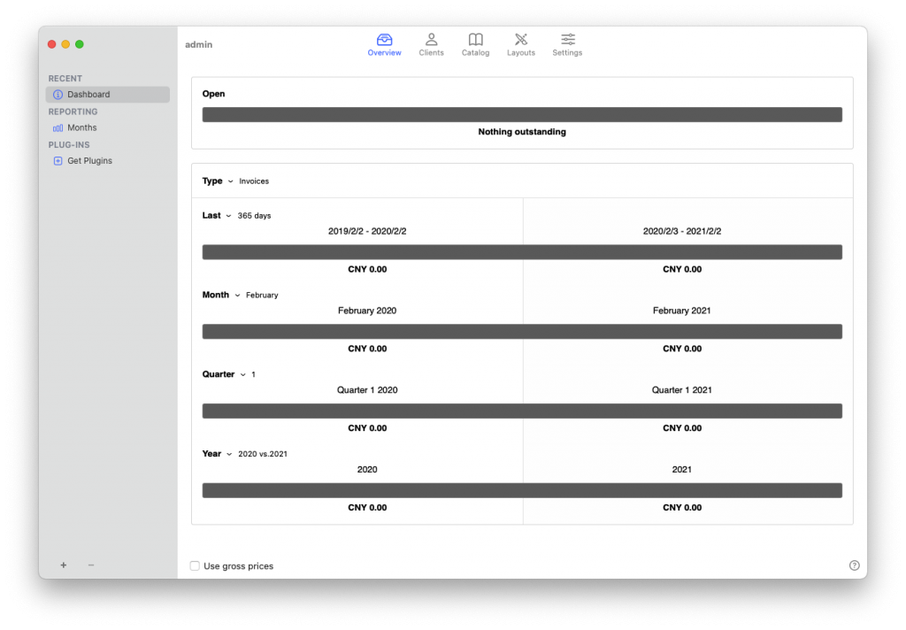
Task: Click the Quarter 1 2021 label
Action: click(682, 390)
